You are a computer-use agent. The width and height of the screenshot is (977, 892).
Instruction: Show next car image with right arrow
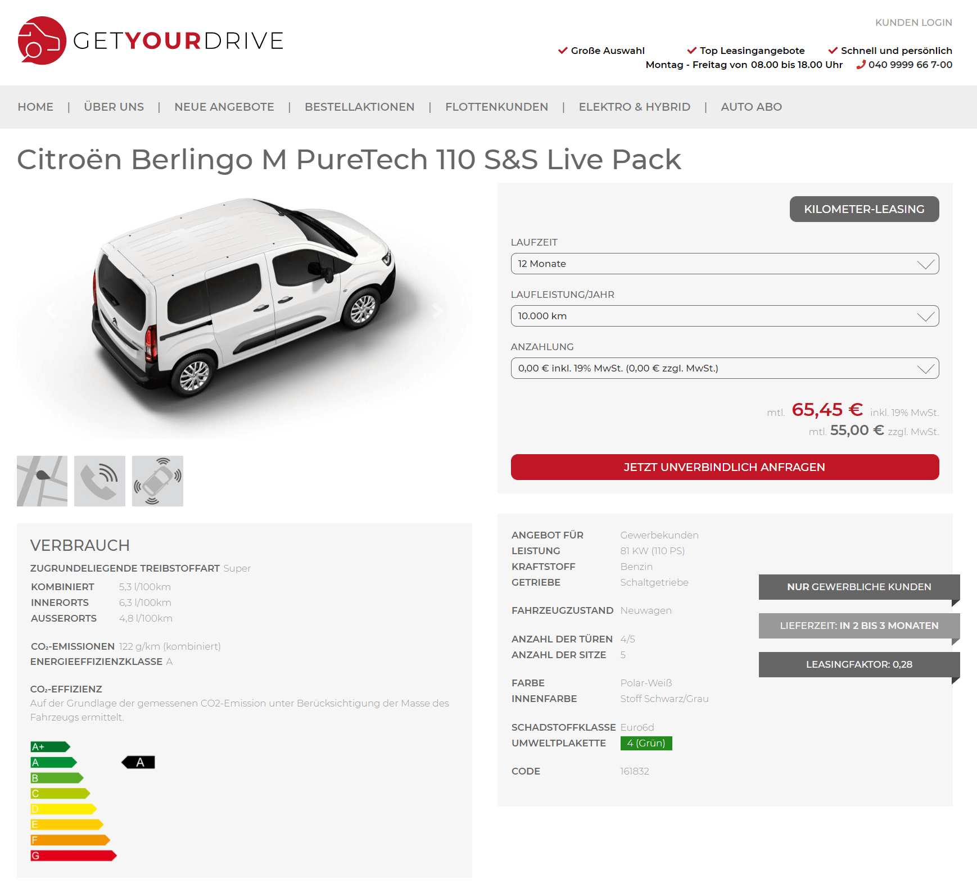pos(437,310)
